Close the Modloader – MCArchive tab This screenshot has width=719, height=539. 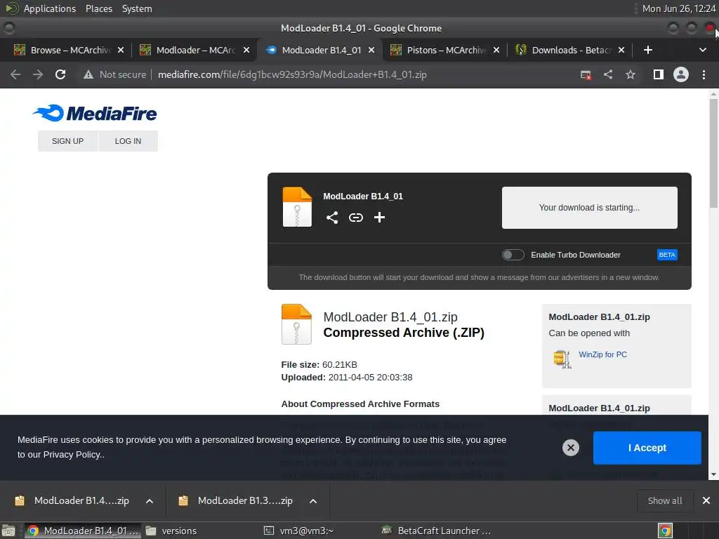click(x=246, y=50)
